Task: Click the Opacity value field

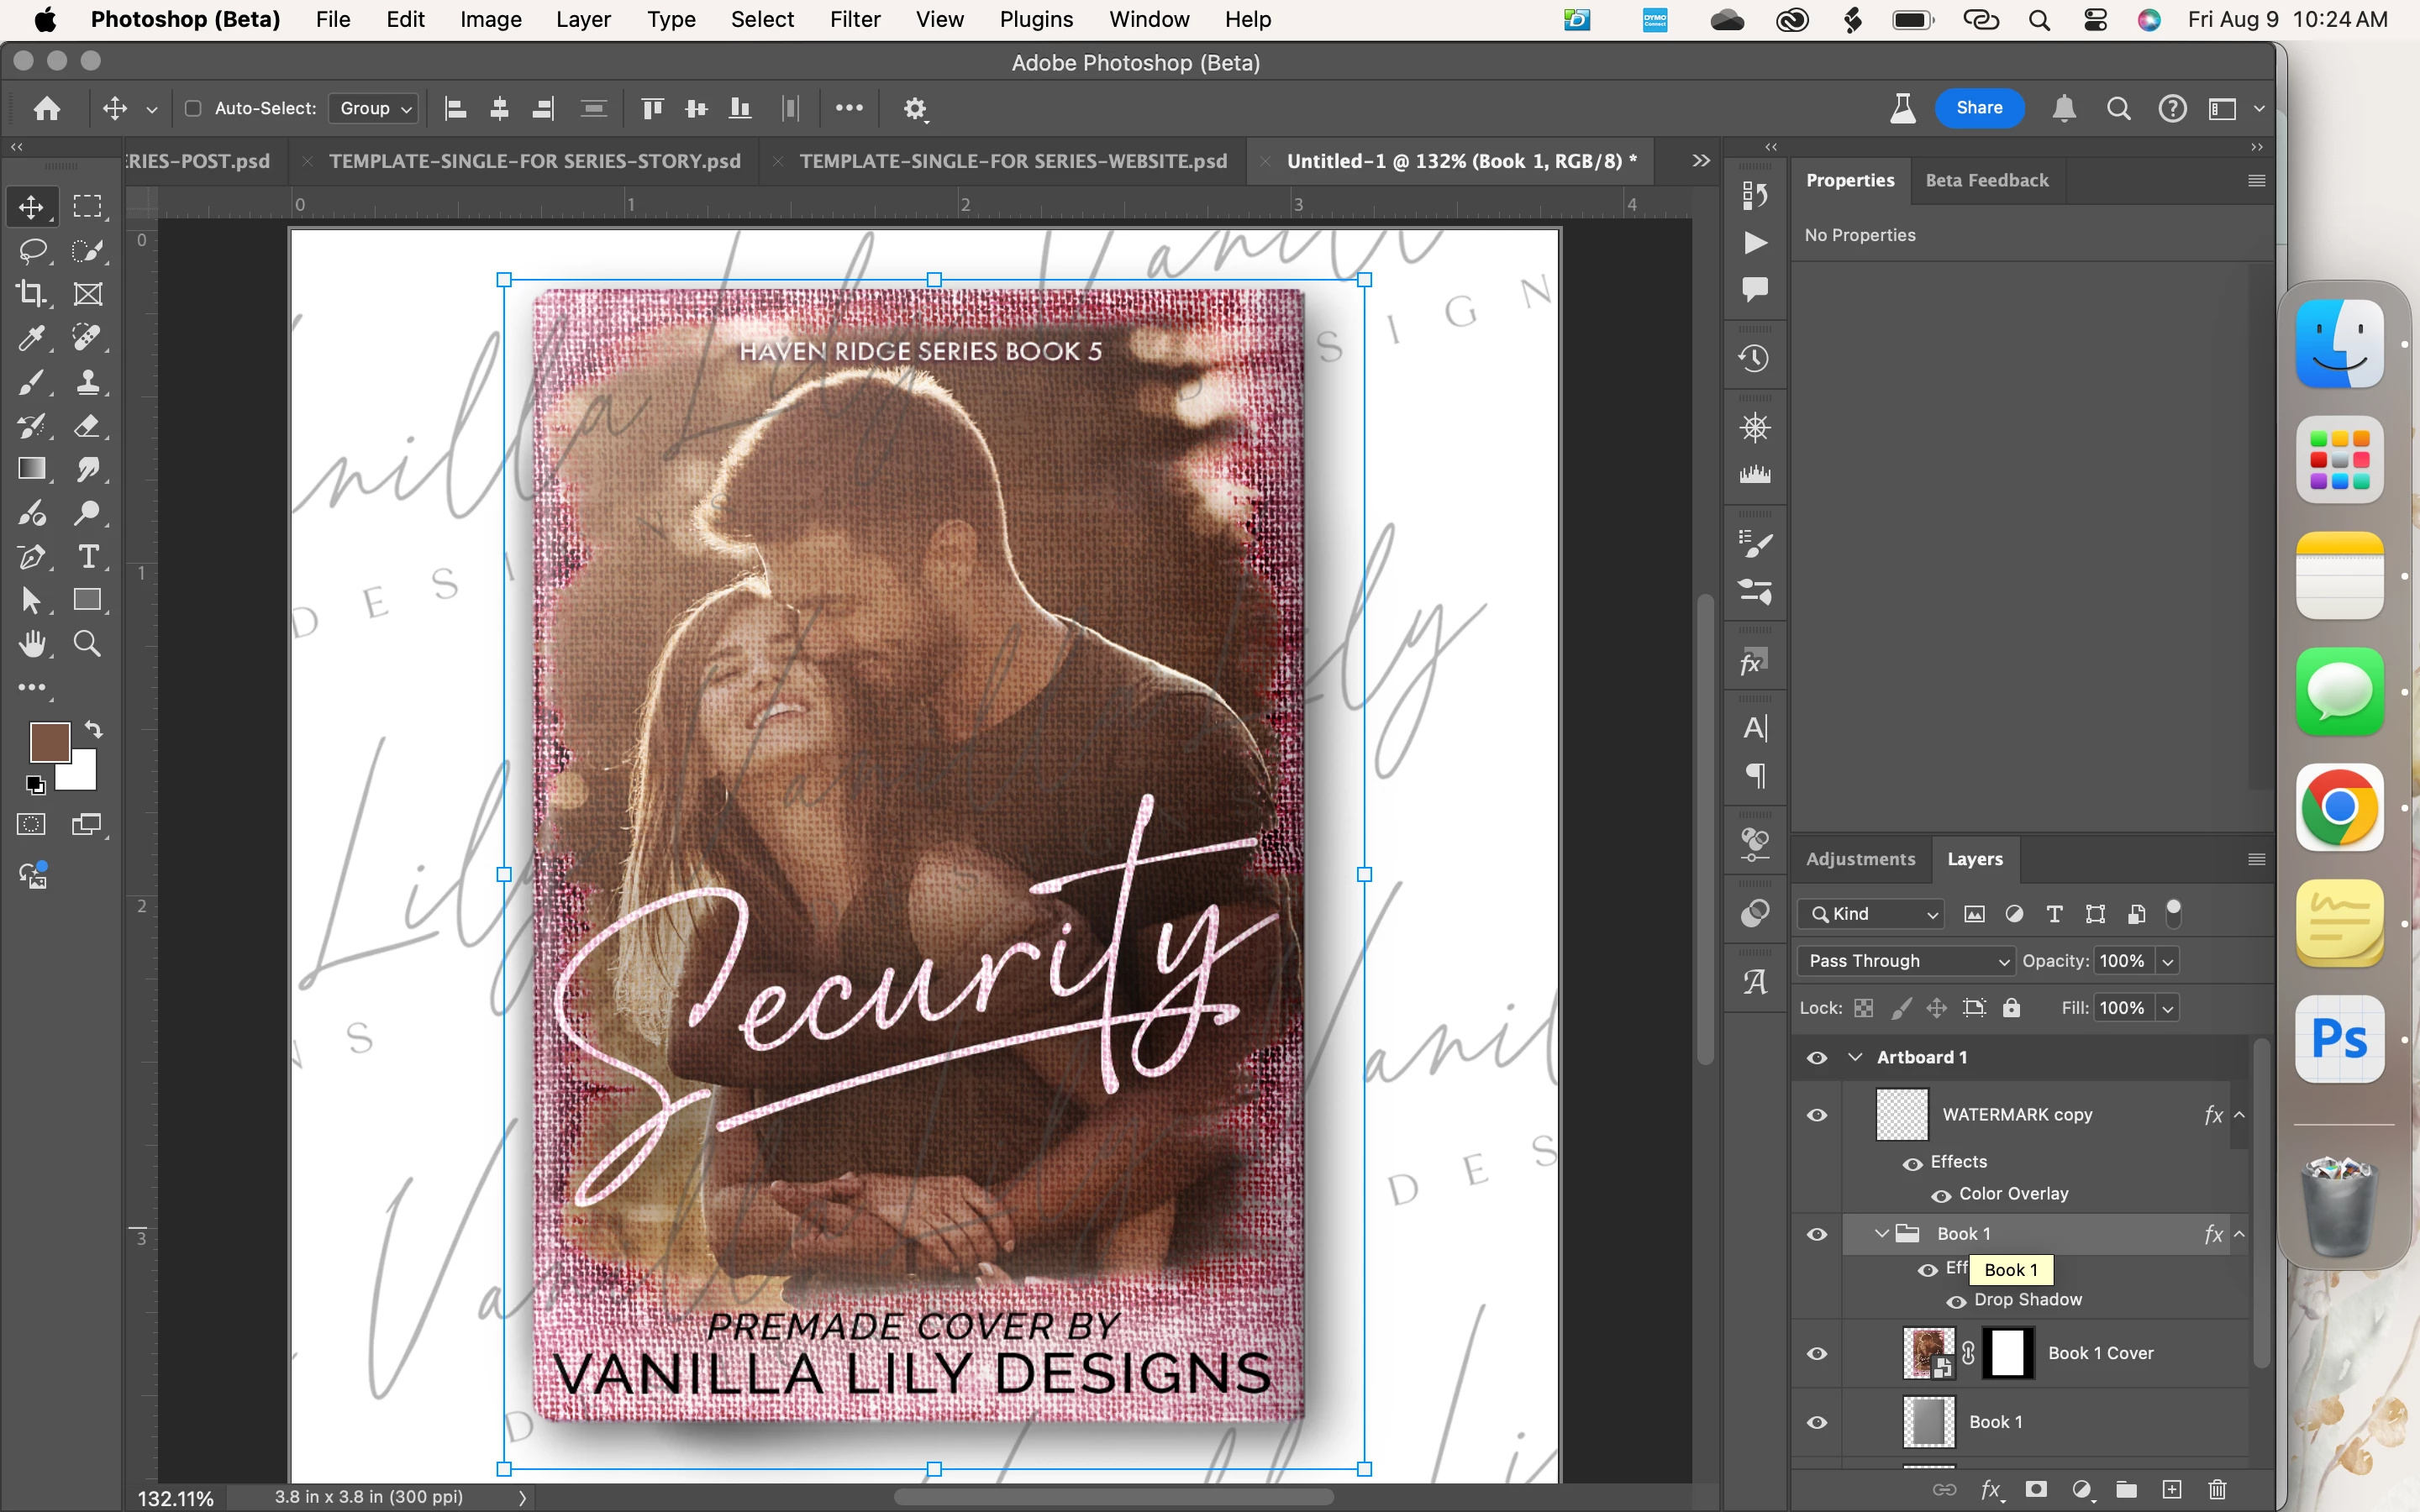Action: [2122, 961]
